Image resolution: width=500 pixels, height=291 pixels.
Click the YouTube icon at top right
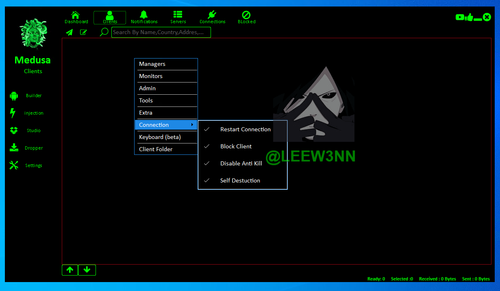point(460,17)
